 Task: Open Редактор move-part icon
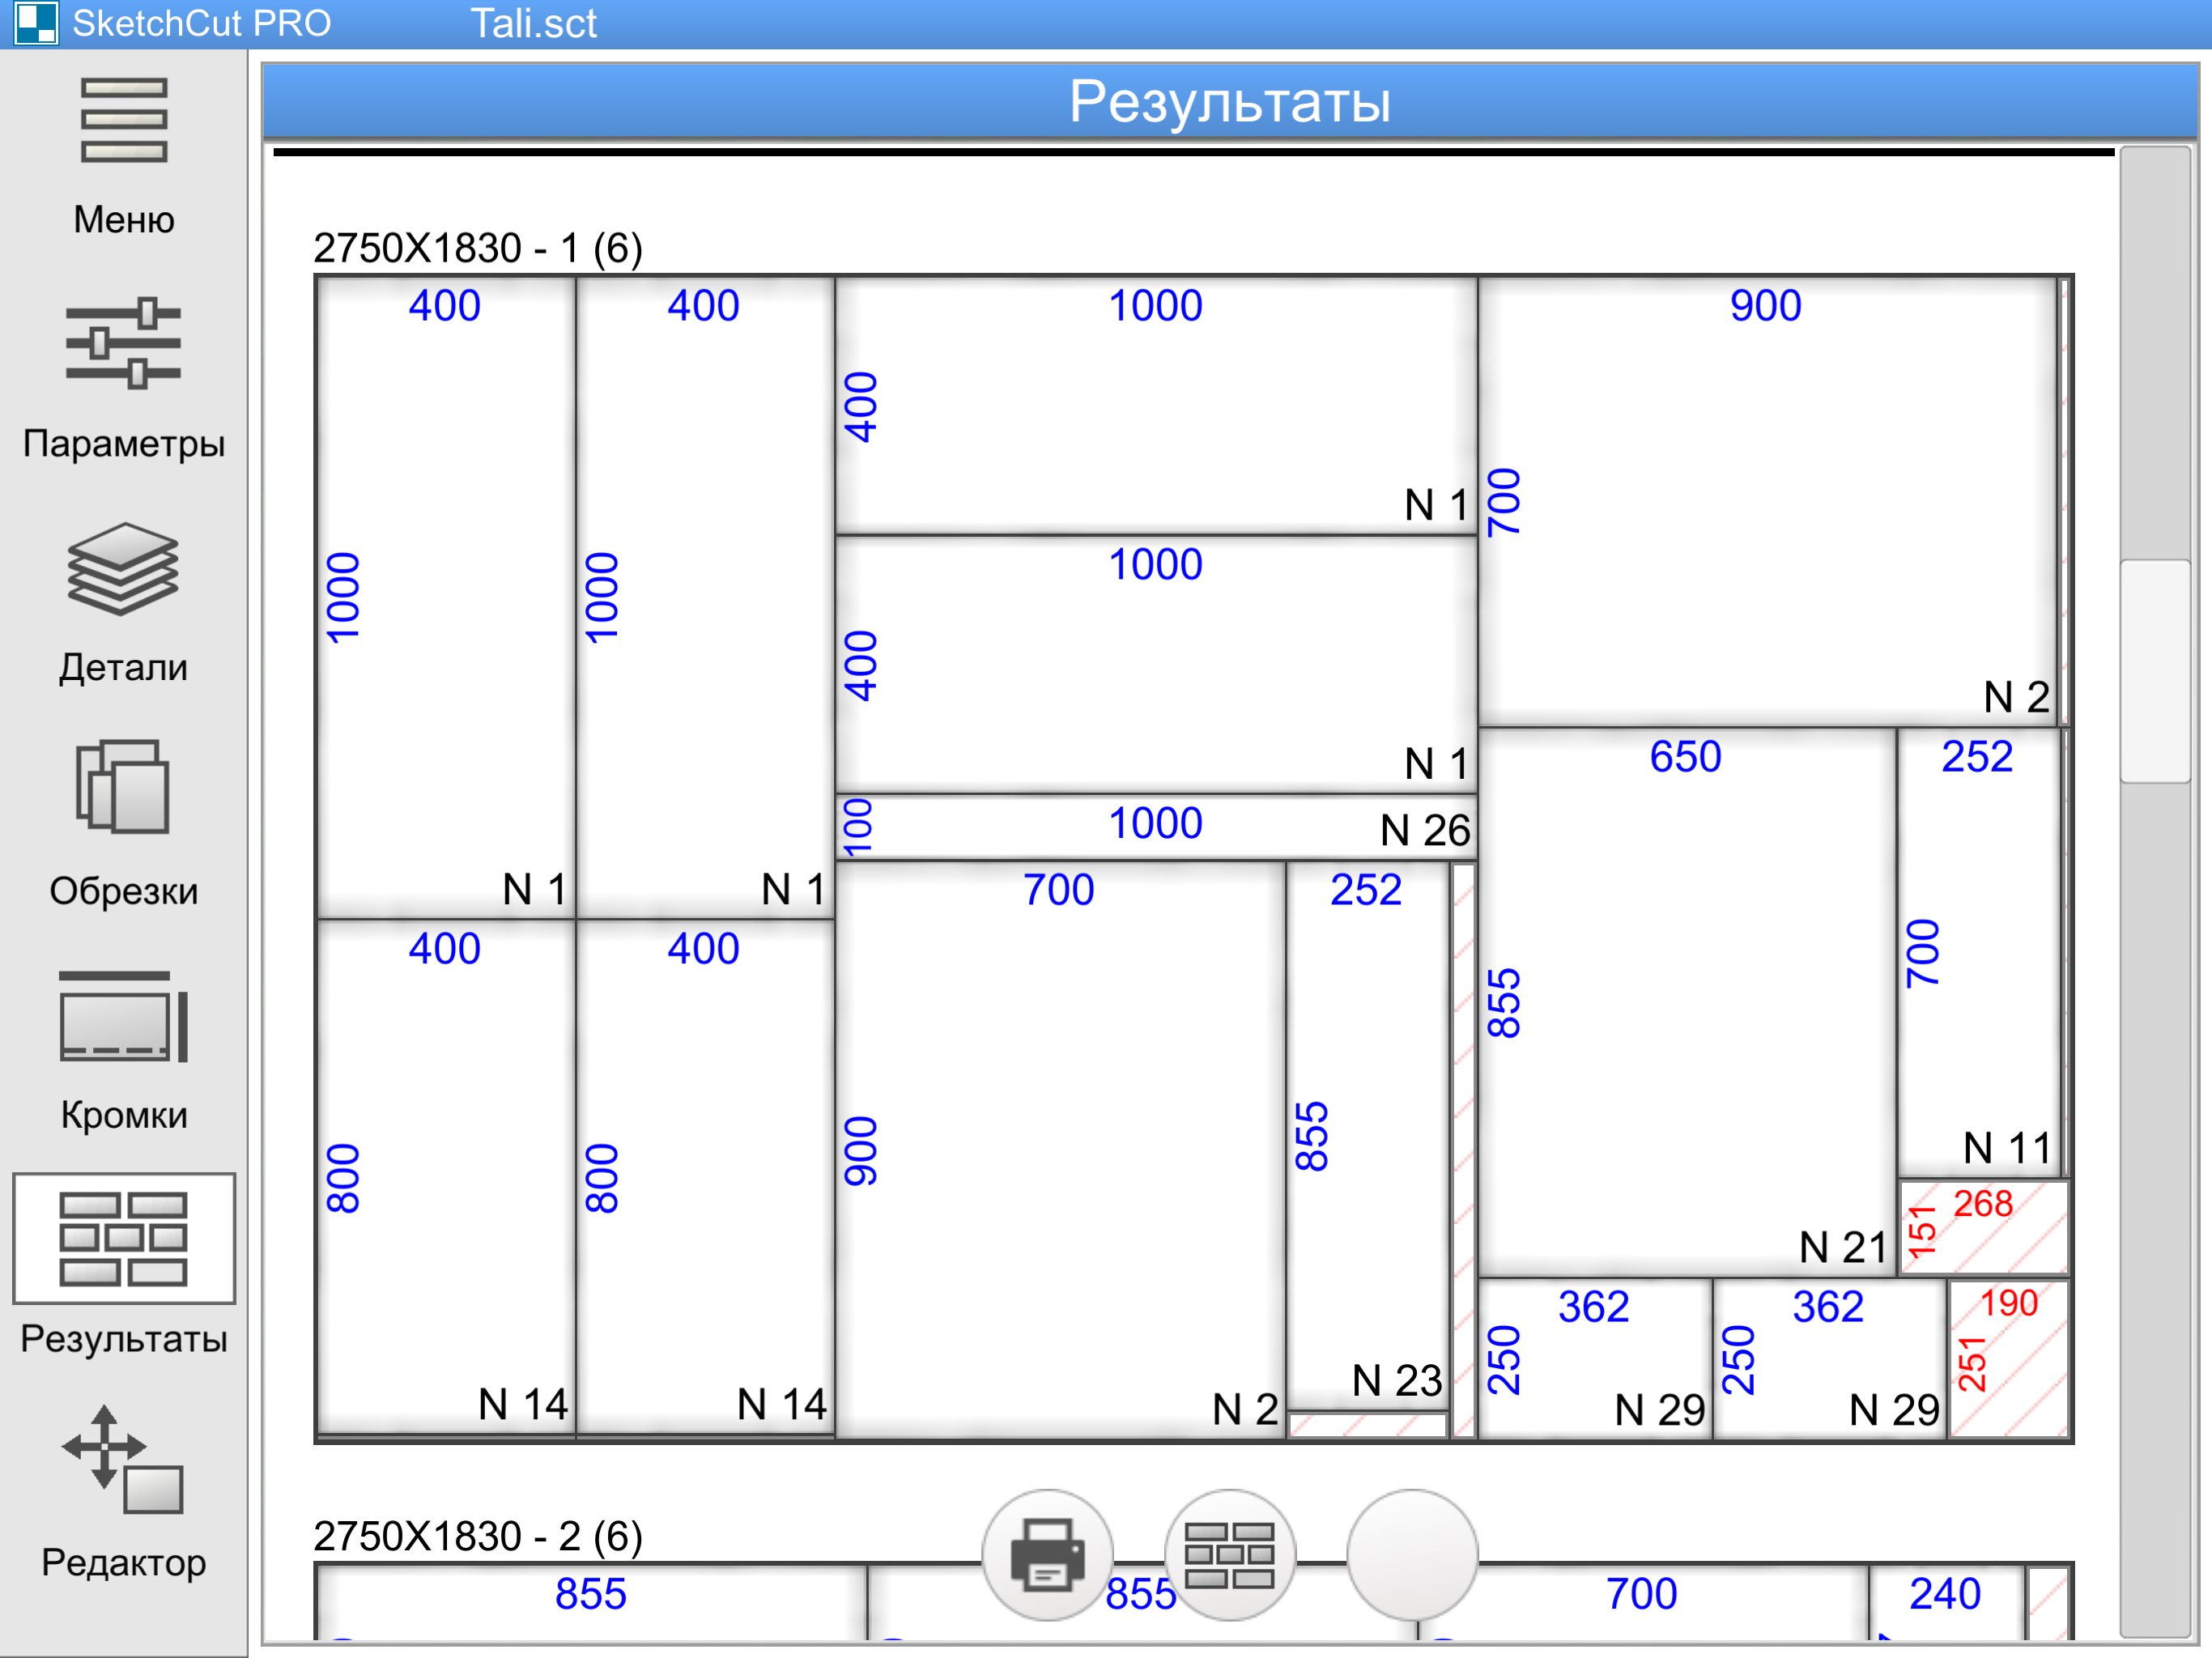(124, 1461)
